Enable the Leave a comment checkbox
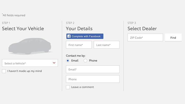The width and height of the screenshot is (185, 104). click(68, 87)
